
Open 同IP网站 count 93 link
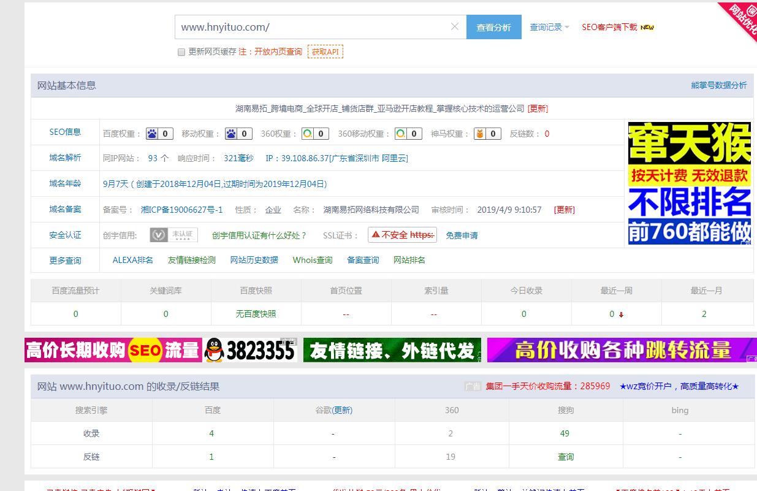[153, 158]
